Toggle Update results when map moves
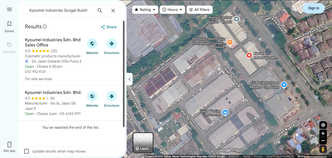332x158 pixels. (x=26, y=151)
